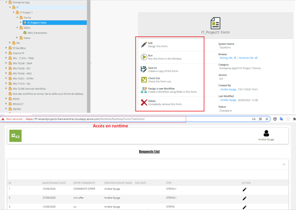Collapse the Requests List panel chevron
This screenshot has height=210, width=296.
[x=284, y=165]
